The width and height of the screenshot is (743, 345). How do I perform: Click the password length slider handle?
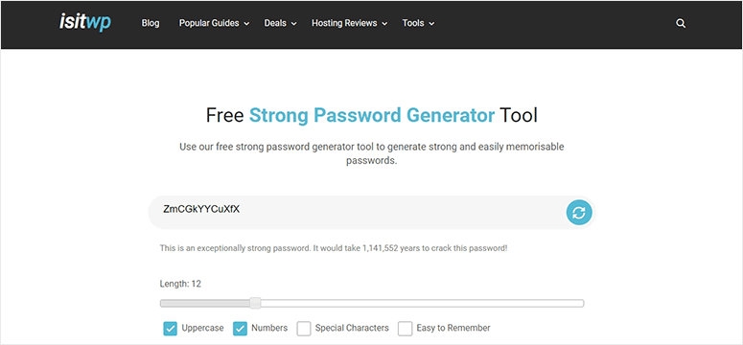coord(255,303)
